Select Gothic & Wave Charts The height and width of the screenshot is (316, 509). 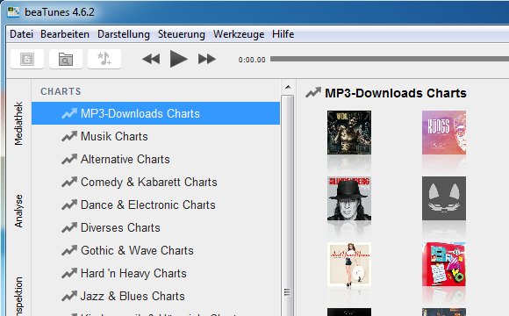coord(155,250)
